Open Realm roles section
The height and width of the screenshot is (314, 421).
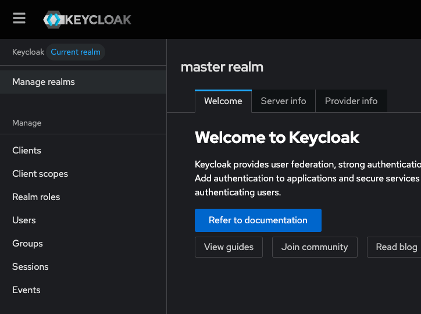pyautogui.click(x=83, y=197)
